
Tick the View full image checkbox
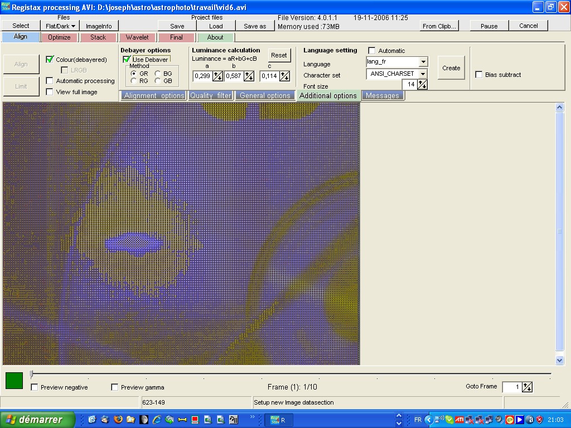(50, 92)
